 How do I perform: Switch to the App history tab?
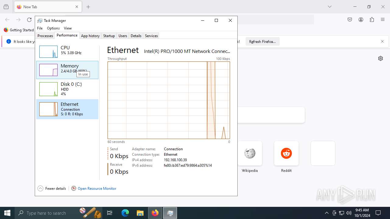point(90,36)
